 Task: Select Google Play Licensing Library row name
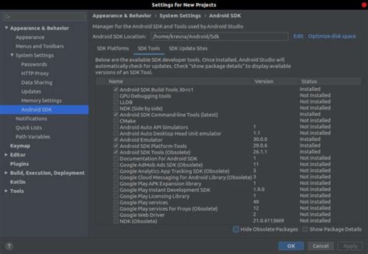pyautogui.click(x=154, y=196)
